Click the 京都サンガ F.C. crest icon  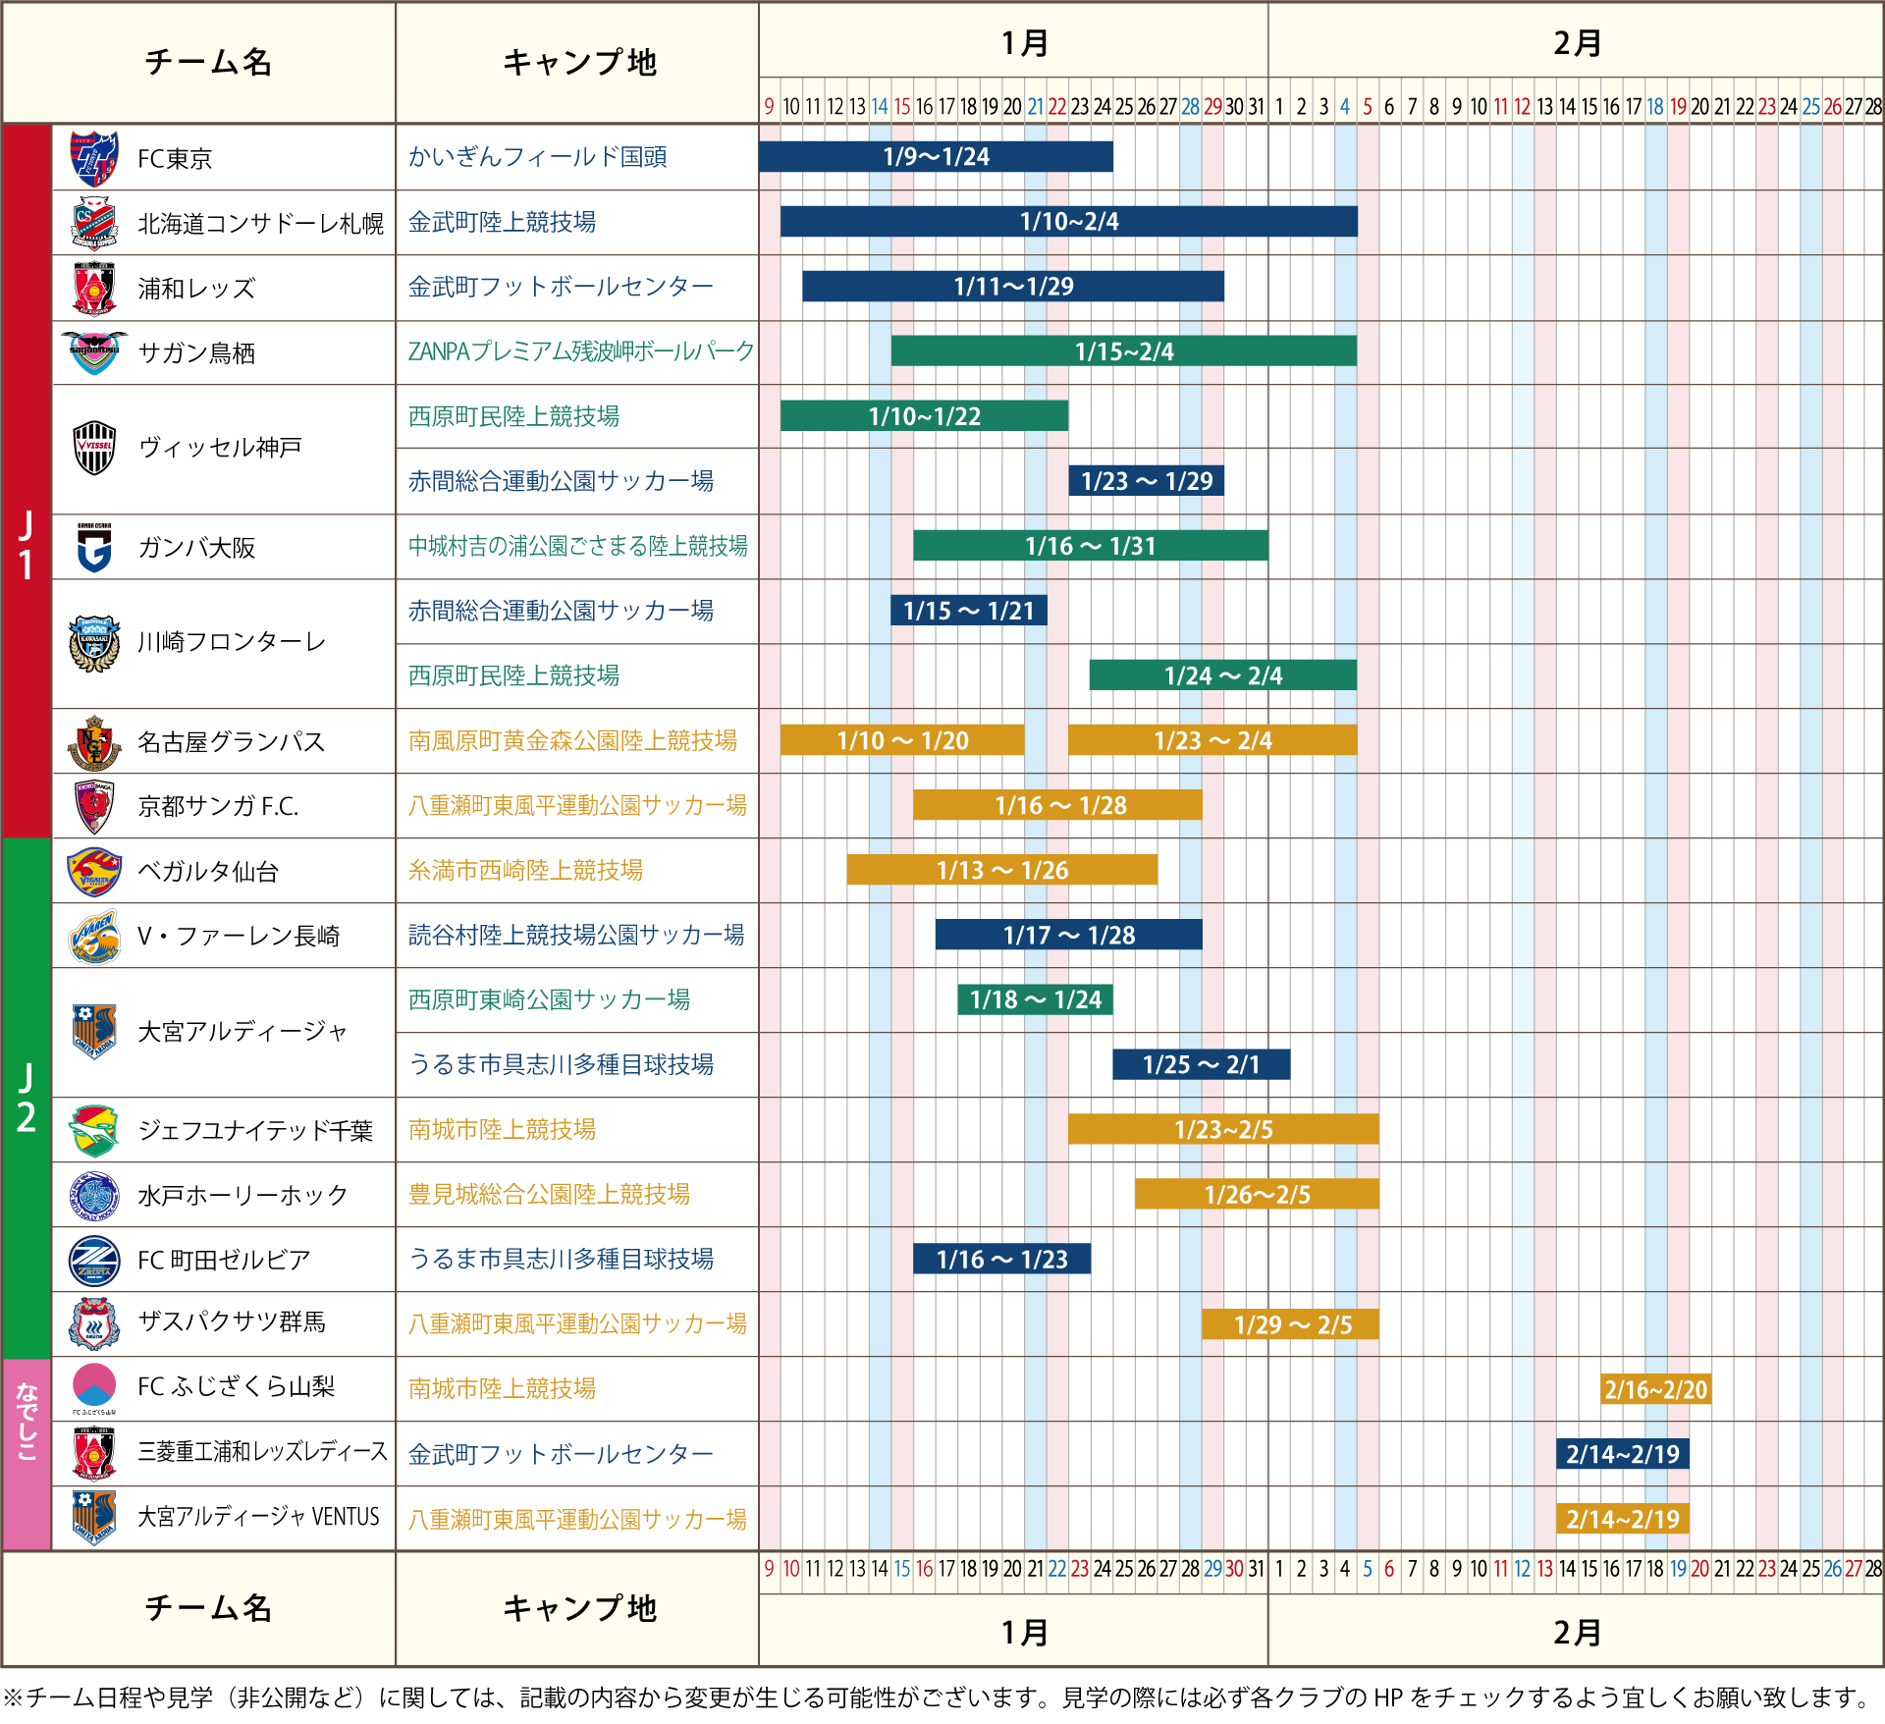(94, 807)
